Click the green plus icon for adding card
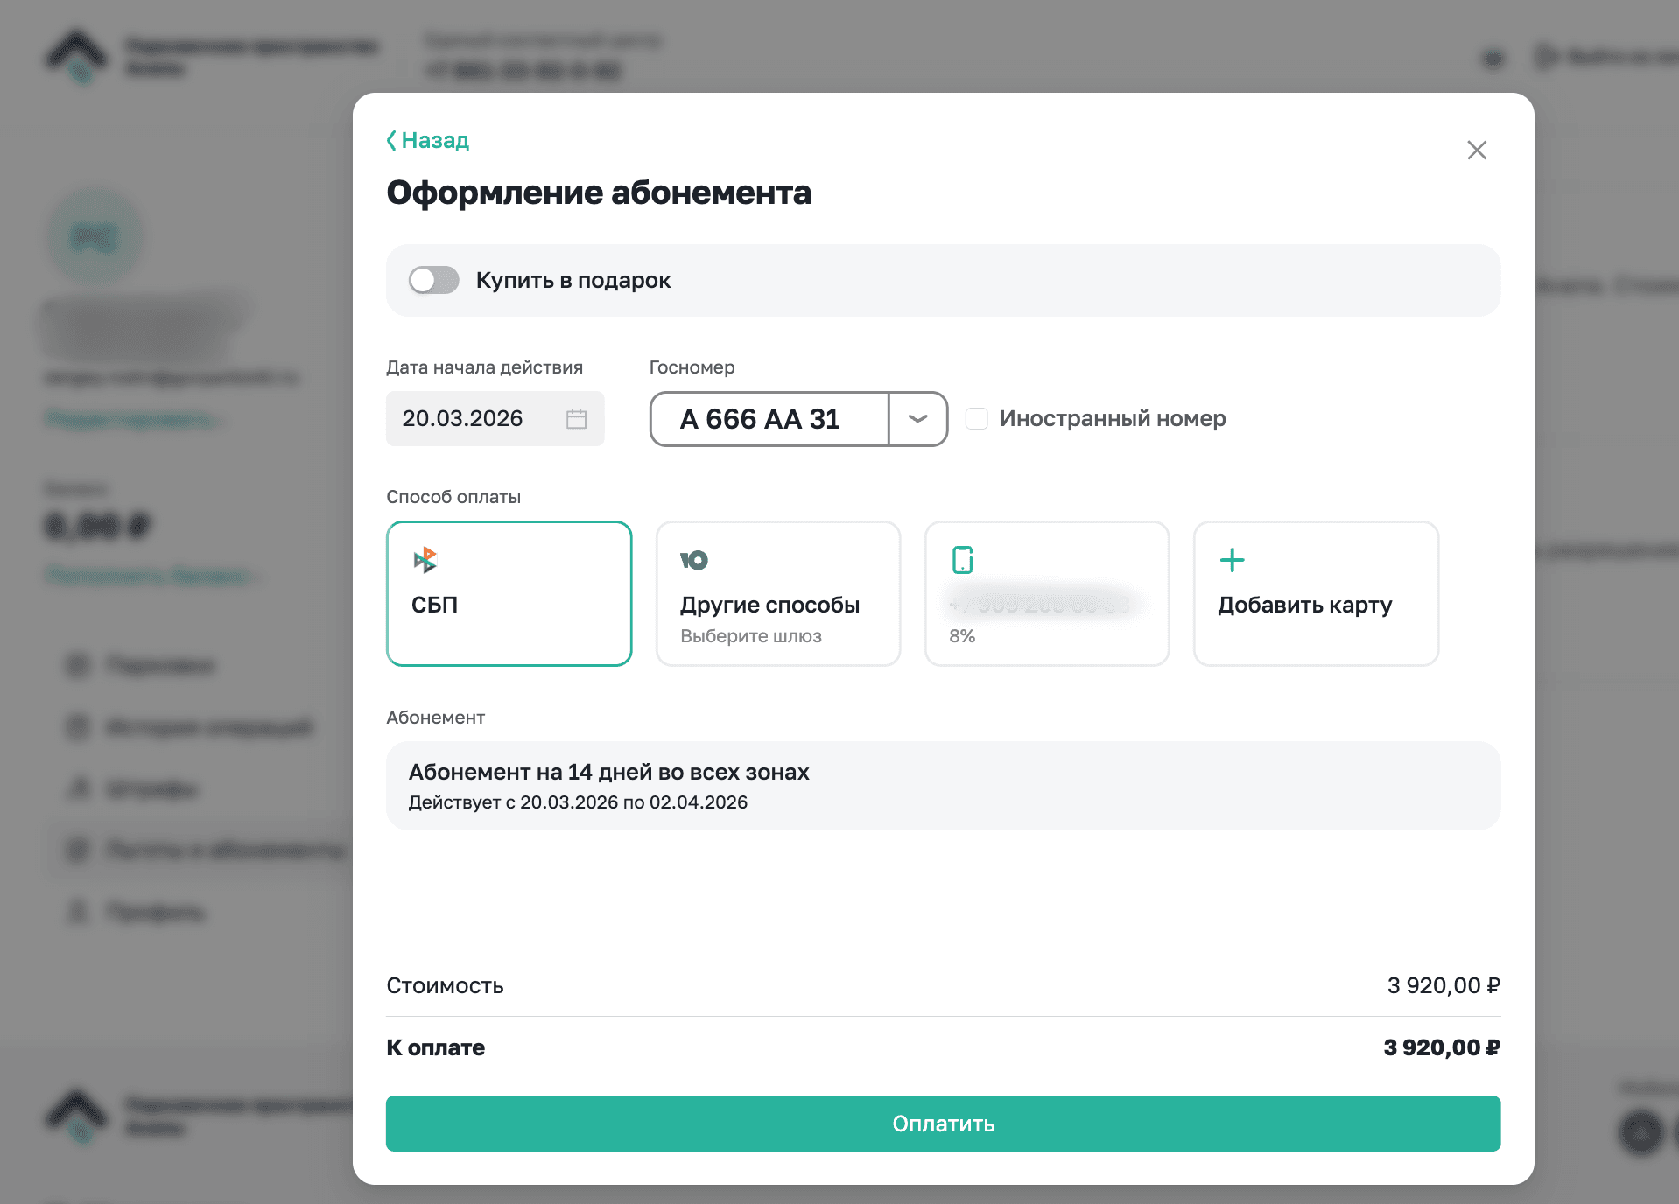The image size is (1679, 1204). pyautogui.click(x=1232, y=560)
